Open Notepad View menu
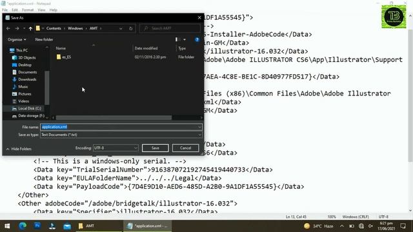Image resolution: width=413 pixels, height=232 pixels. click(x=41, y=10)
